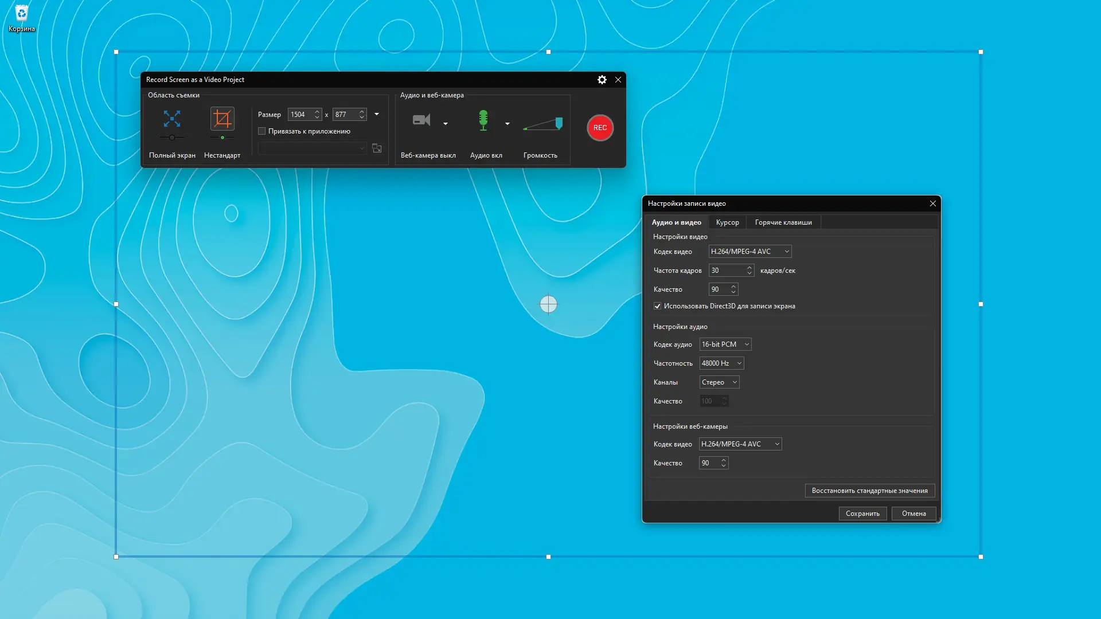Select the Full screen capture icon
Screen dimensions: 1101x619
pyautogui.click(x=172, y=119)
